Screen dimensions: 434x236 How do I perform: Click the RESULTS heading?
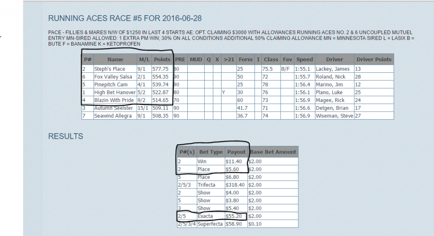[x=66, y=136]
